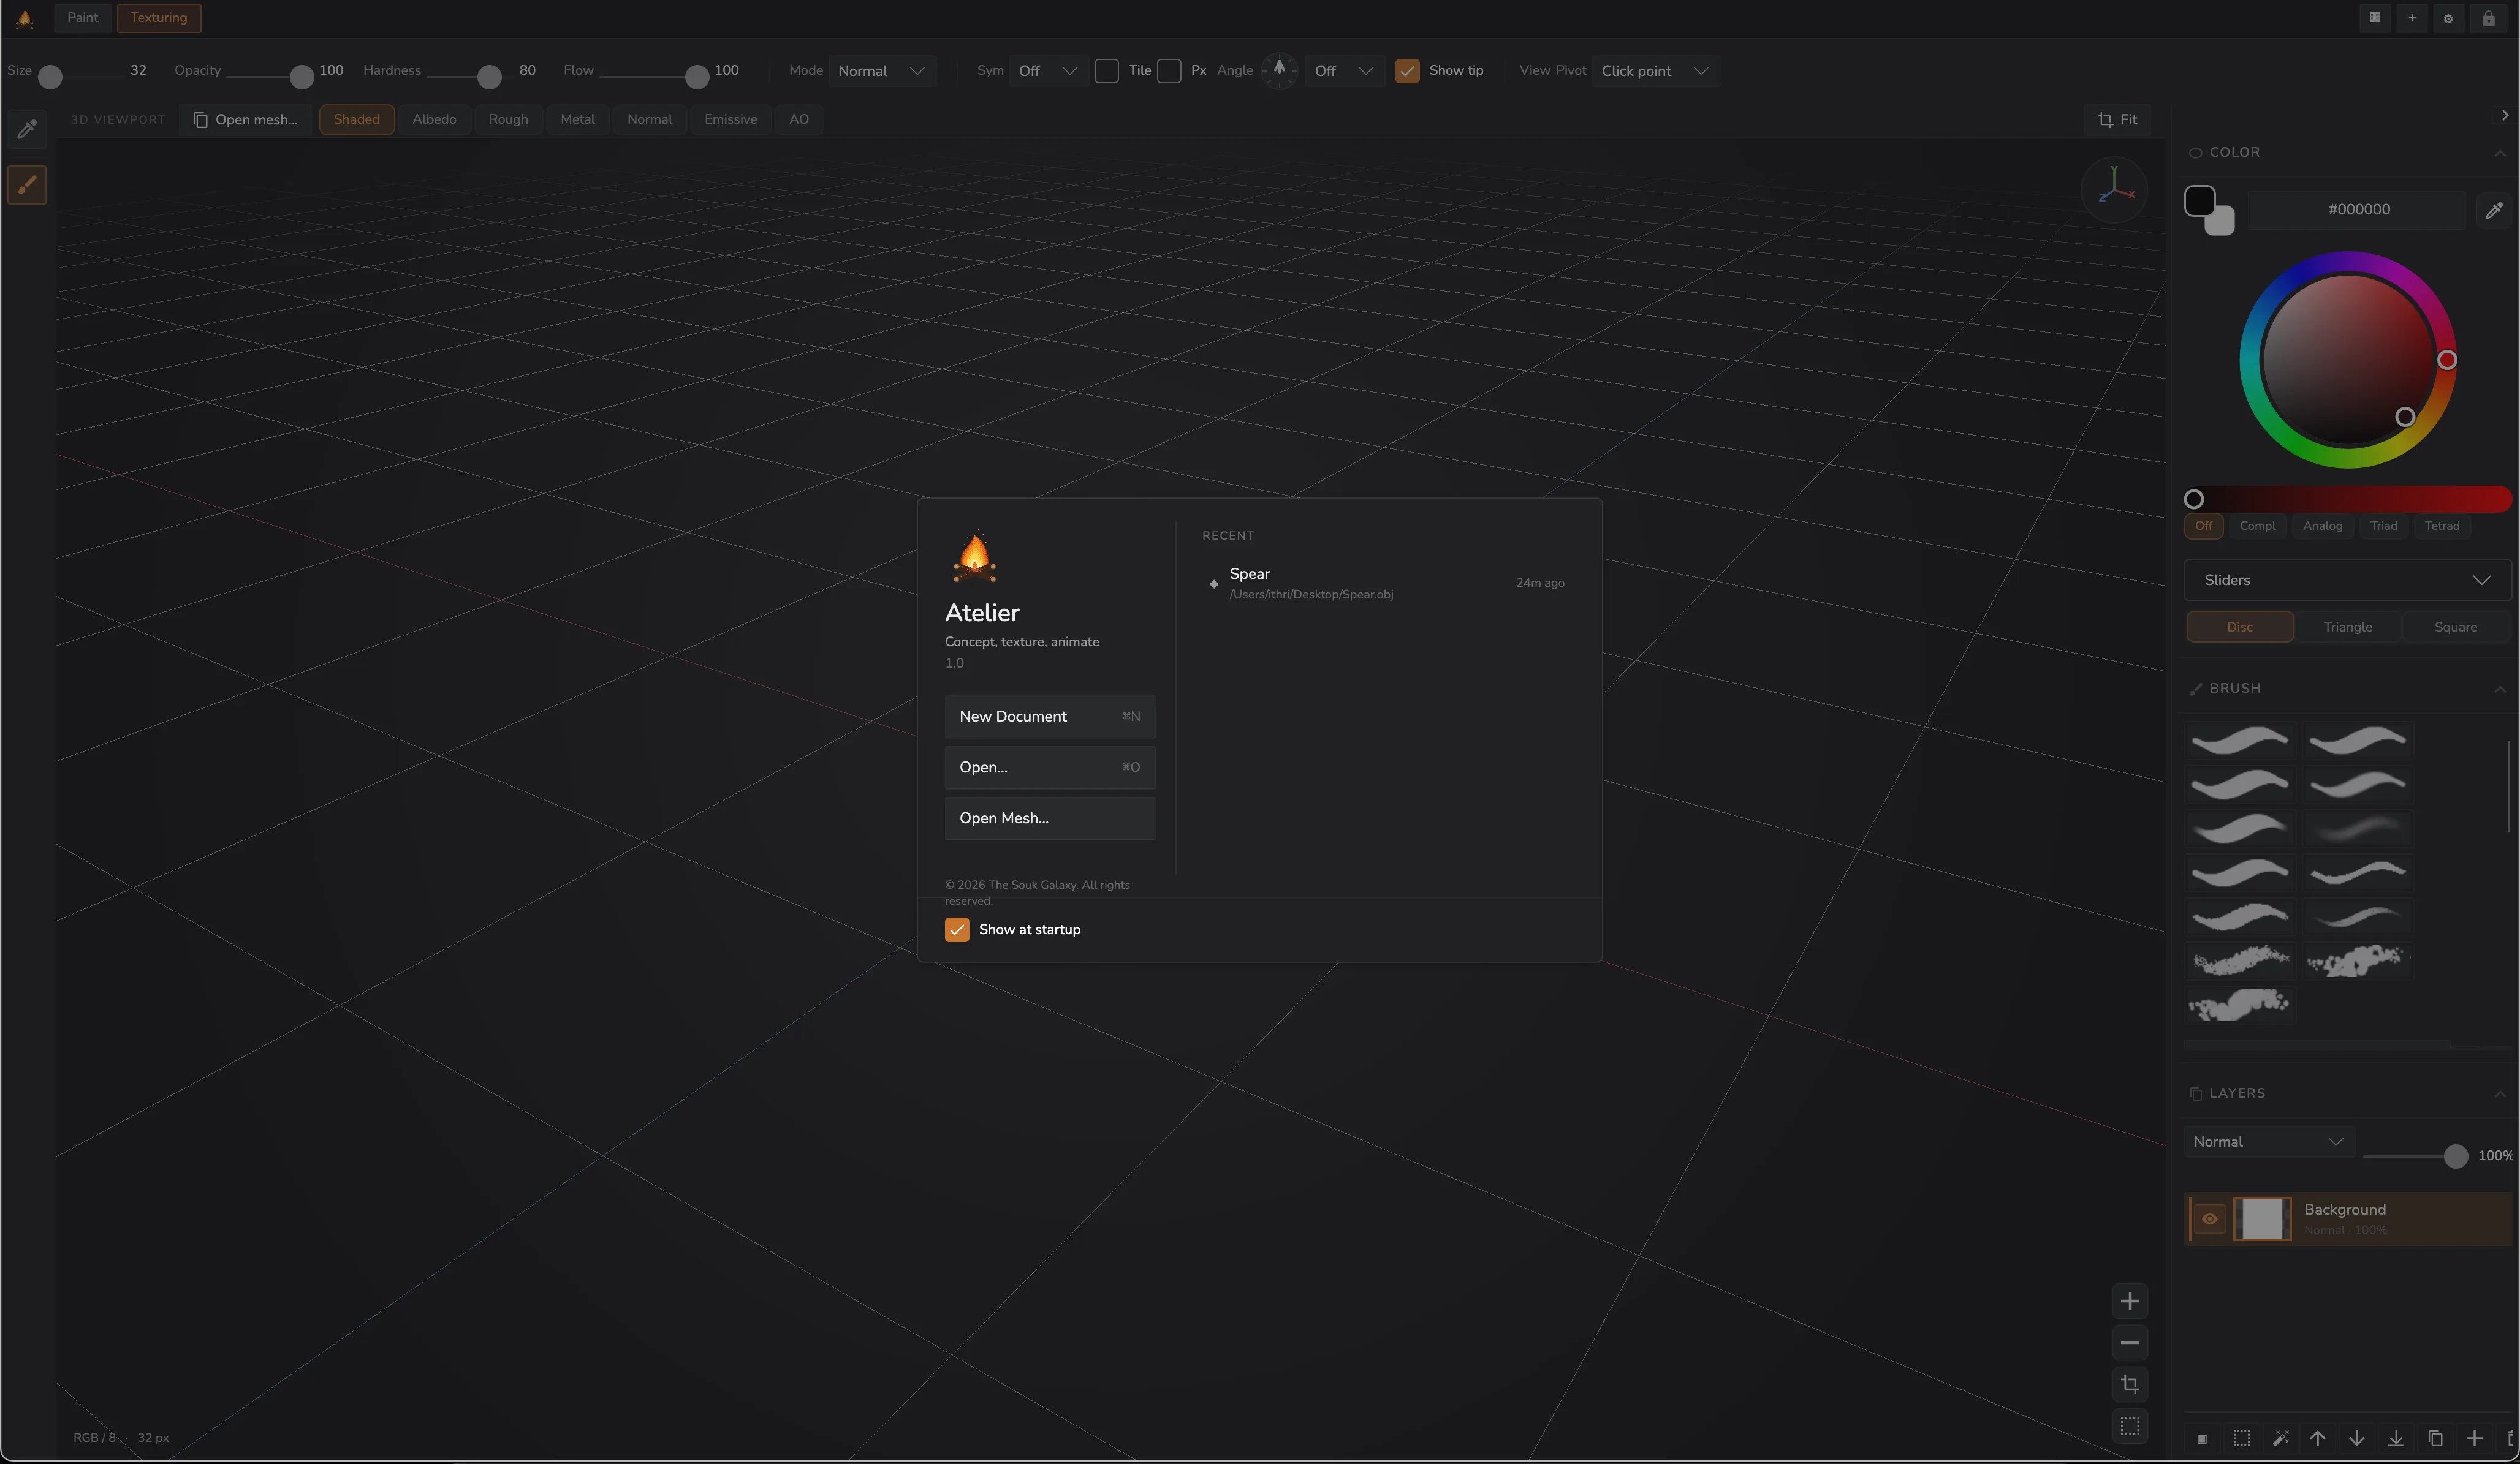Viewport: 2520px width, 1464px height.
Task: Duplicate layer using the copy icon
Action: 2435,1439
